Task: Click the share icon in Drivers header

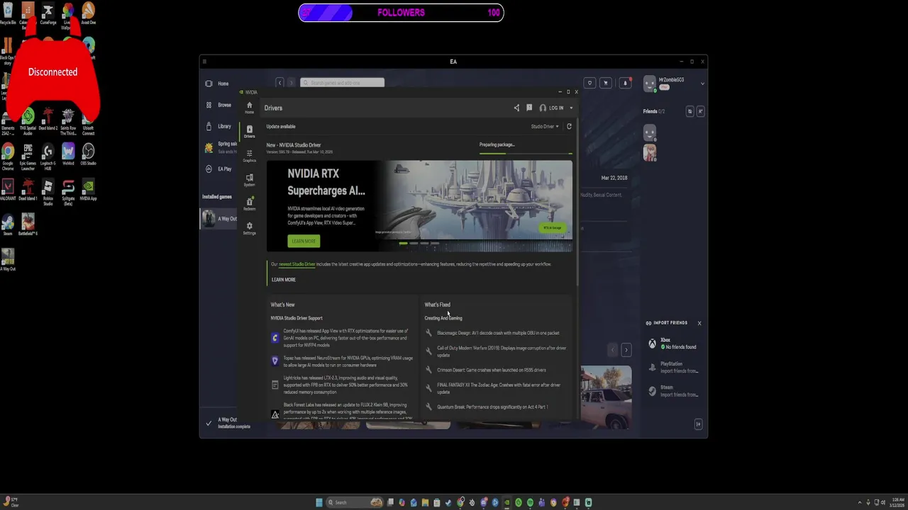Action: [x=516, y=108]
